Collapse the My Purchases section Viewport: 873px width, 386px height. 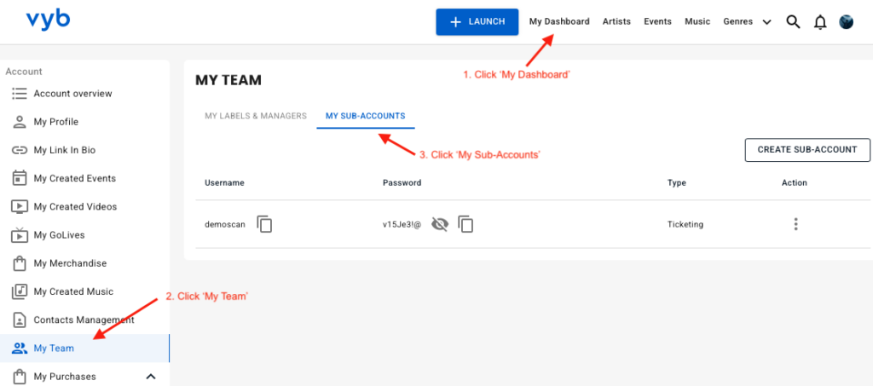point(151,377)
